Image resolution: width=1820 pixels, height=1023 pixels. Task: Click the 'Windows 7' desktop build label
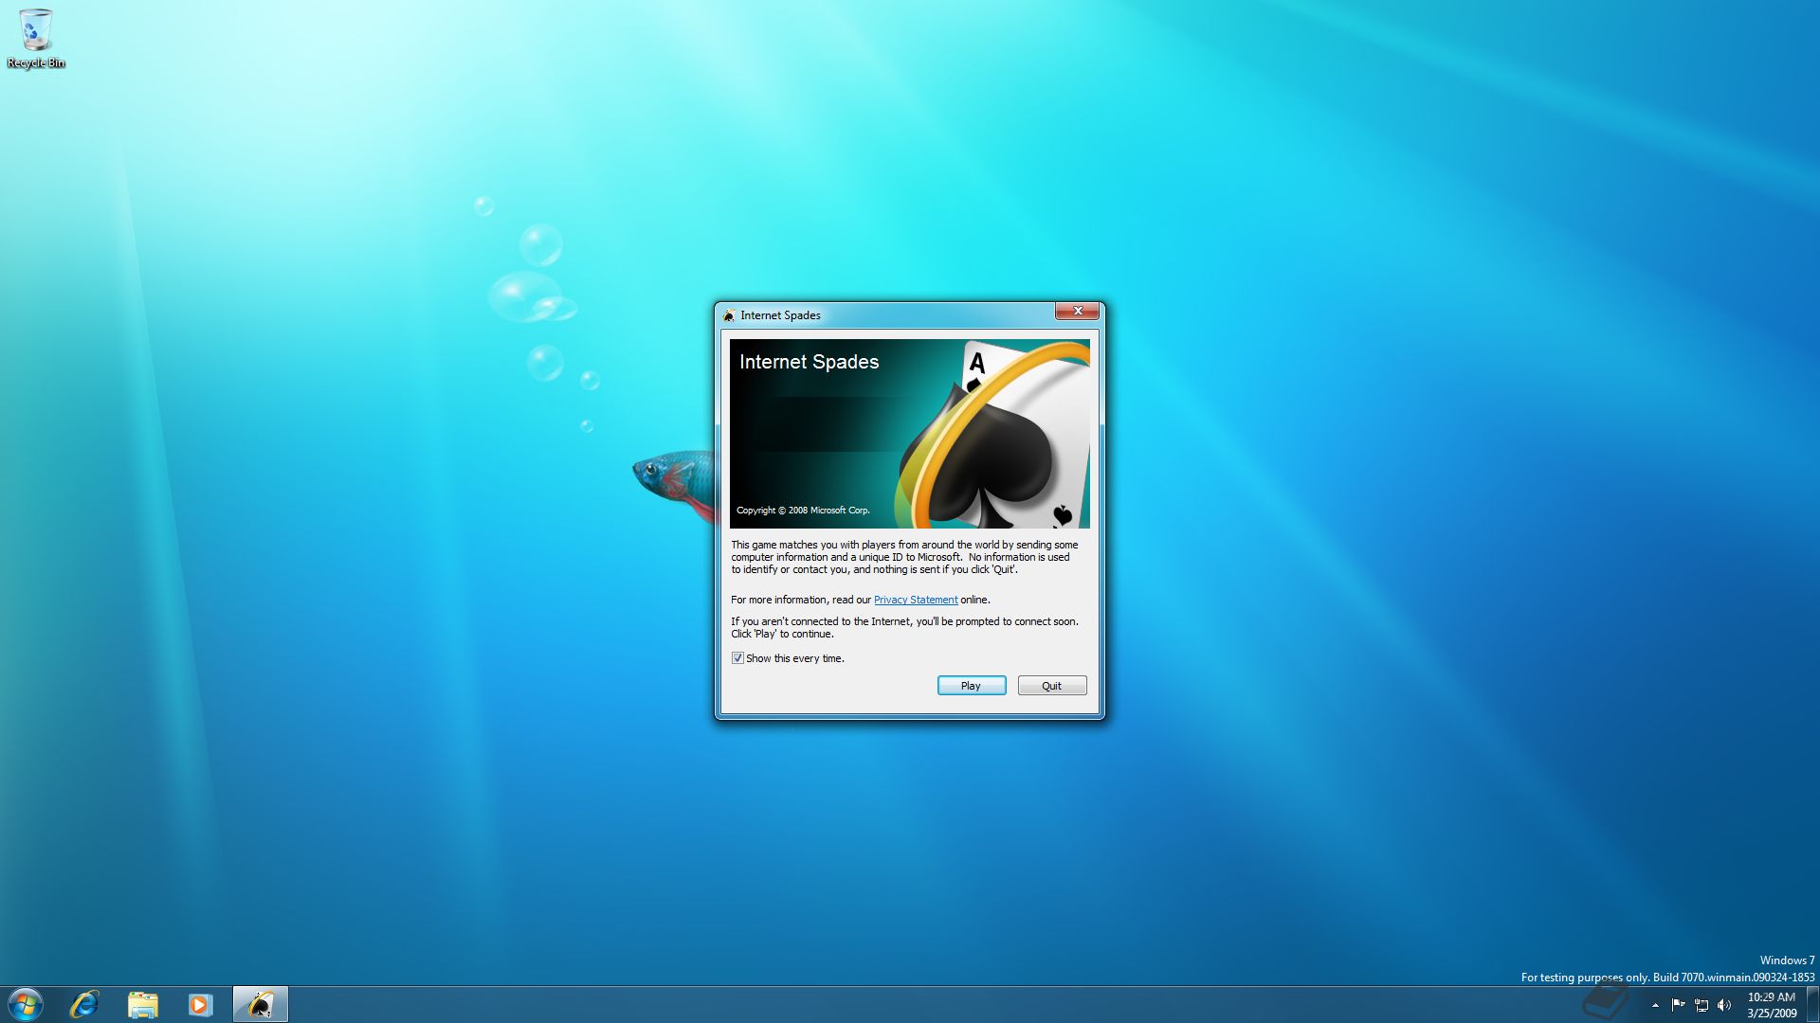1787,960
